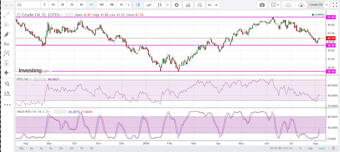Open chart settings with the gear icon

[176, 5]
